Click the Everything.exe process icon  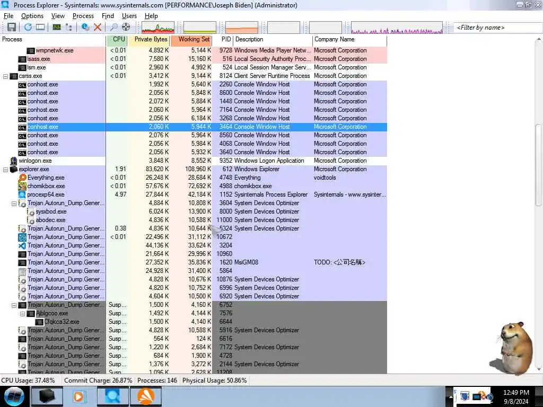click(22, 178)
